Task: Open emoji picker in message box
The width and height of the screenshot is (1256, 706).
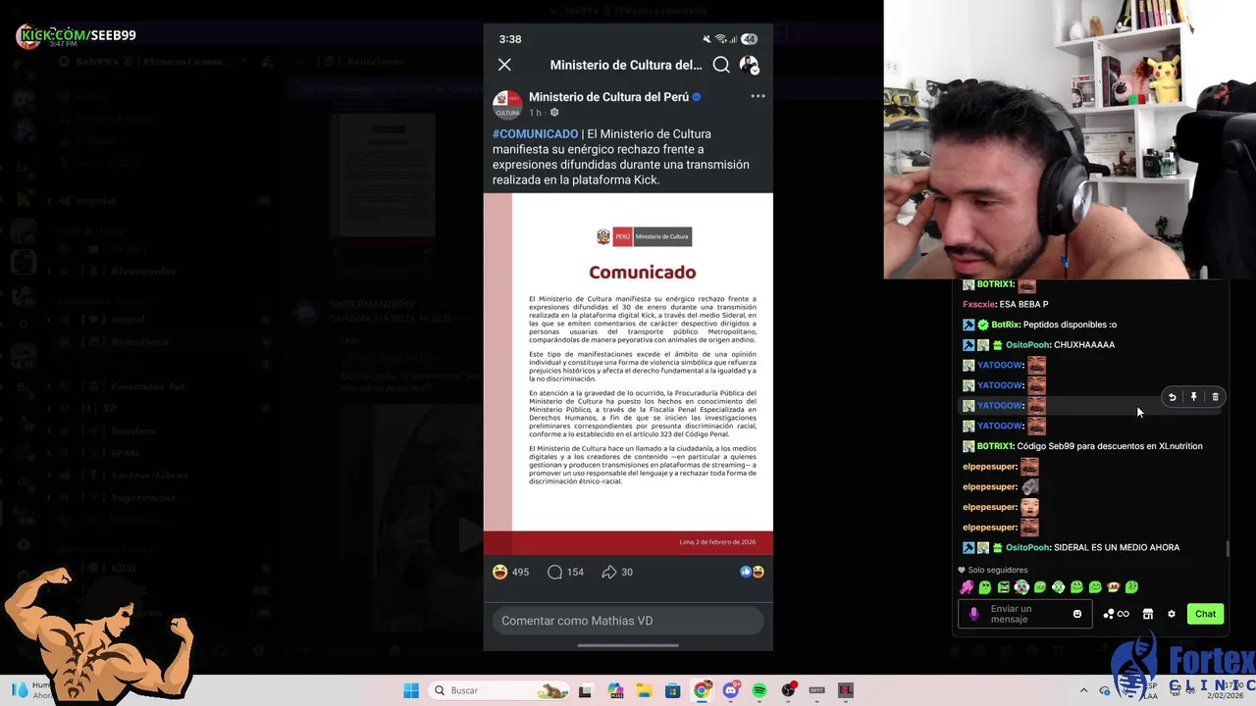Action: (x=1077, y=614)
